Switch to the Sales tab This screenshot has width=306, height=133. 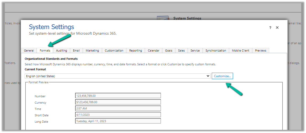[x=181, y=51]
